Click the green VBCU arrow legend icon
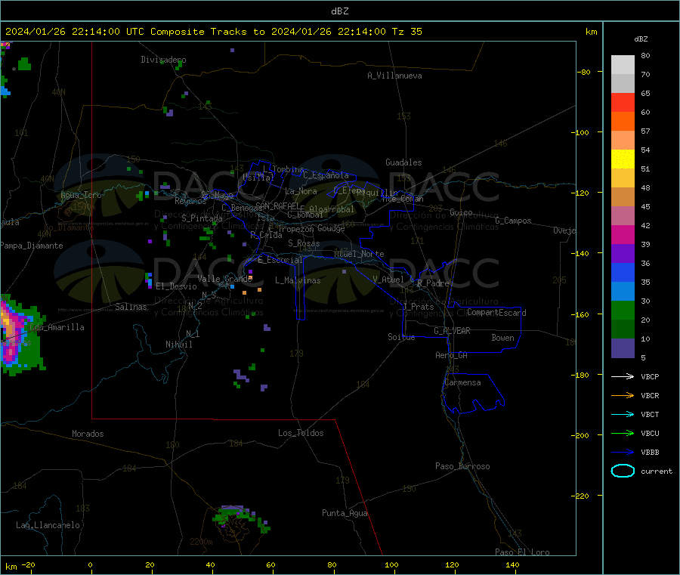 point(623,433)
